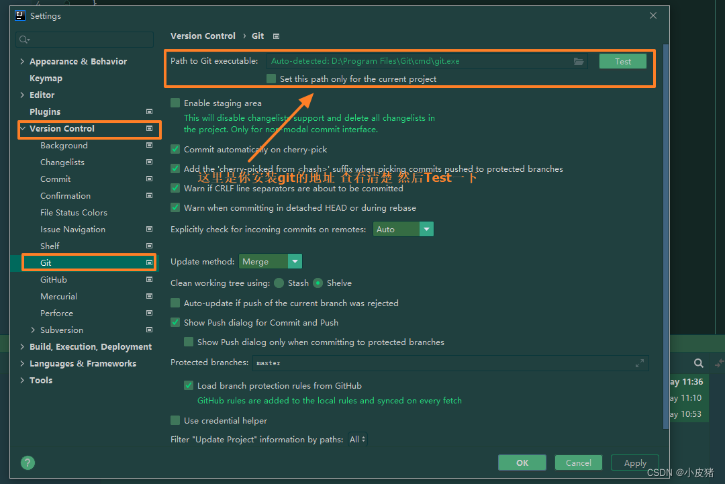Expand Appearance & Behavior section
Screen dimensions: 725x484
(x=22, y=61)
